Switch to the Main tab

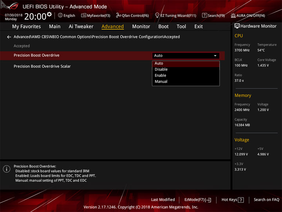[55, 27]
